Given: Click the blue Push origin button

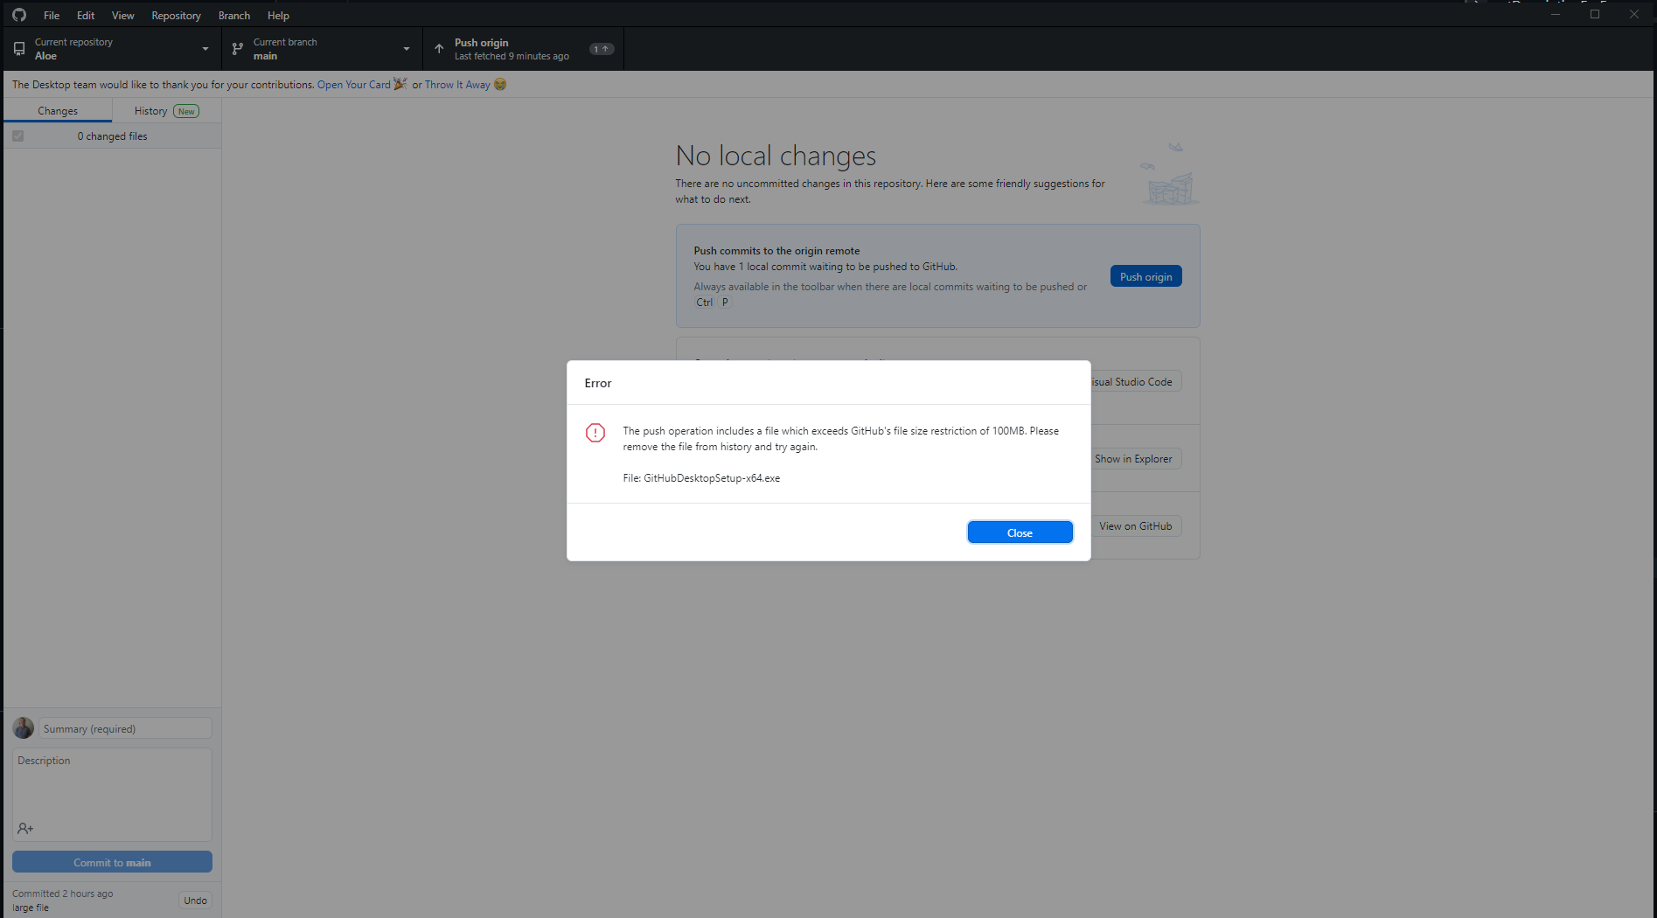Looking at the screenshot, I should pos(1145,276).
